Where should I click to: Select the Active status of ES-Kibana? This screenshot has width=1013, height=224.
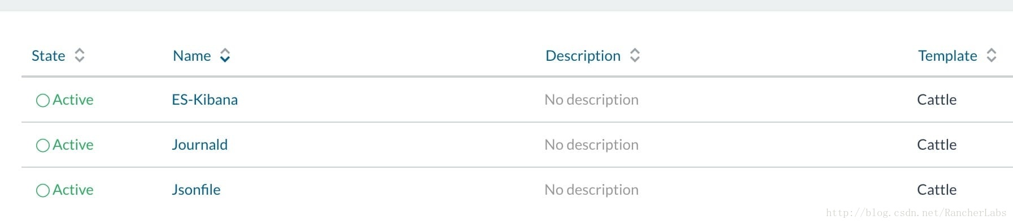click(73, 100)
